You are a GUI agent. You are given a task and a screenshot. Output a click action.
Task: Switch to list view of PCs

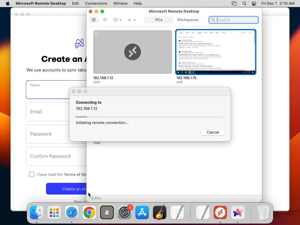pos(105,20)
